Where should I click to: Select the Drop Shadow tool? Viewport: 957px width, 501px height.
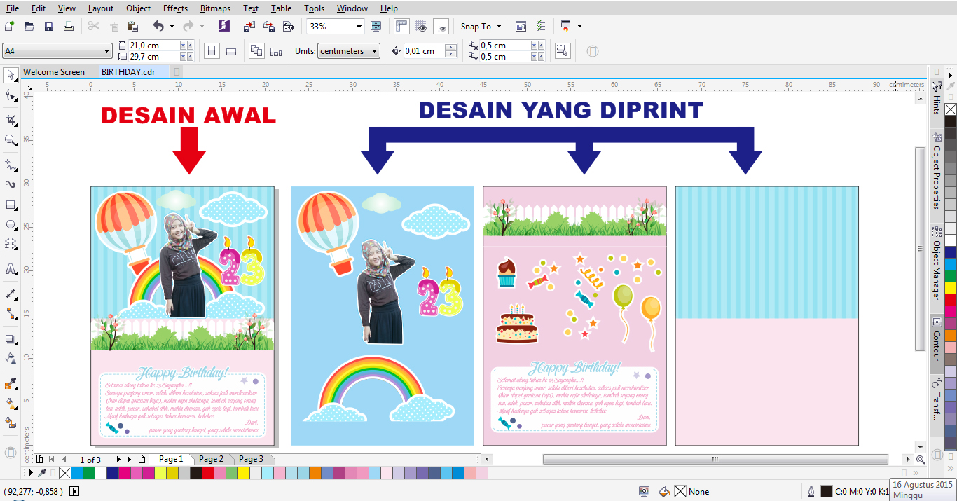(x=11, y=339)
